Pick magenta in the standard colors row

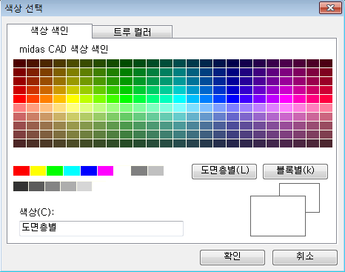105,170
